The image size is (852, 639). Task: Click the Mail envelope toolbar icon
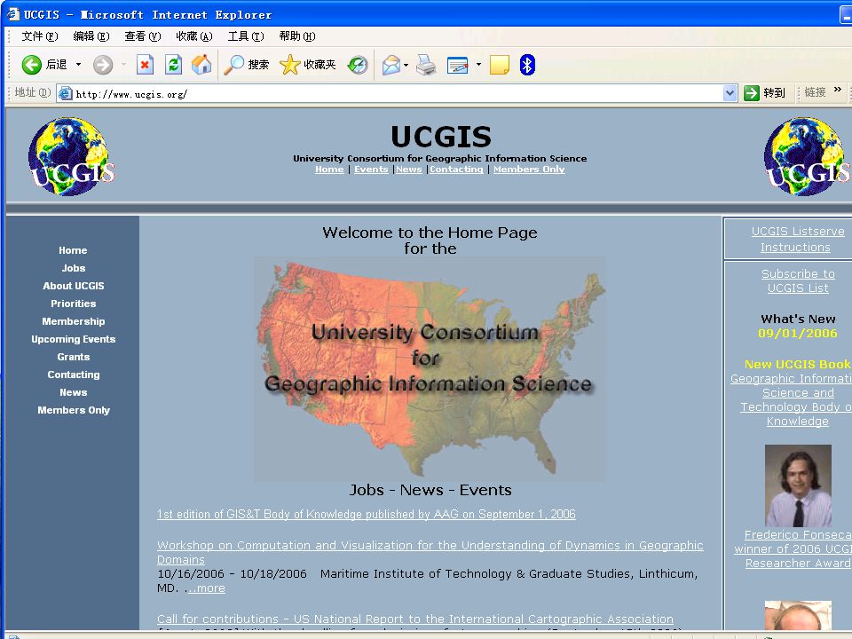[390, 65]
